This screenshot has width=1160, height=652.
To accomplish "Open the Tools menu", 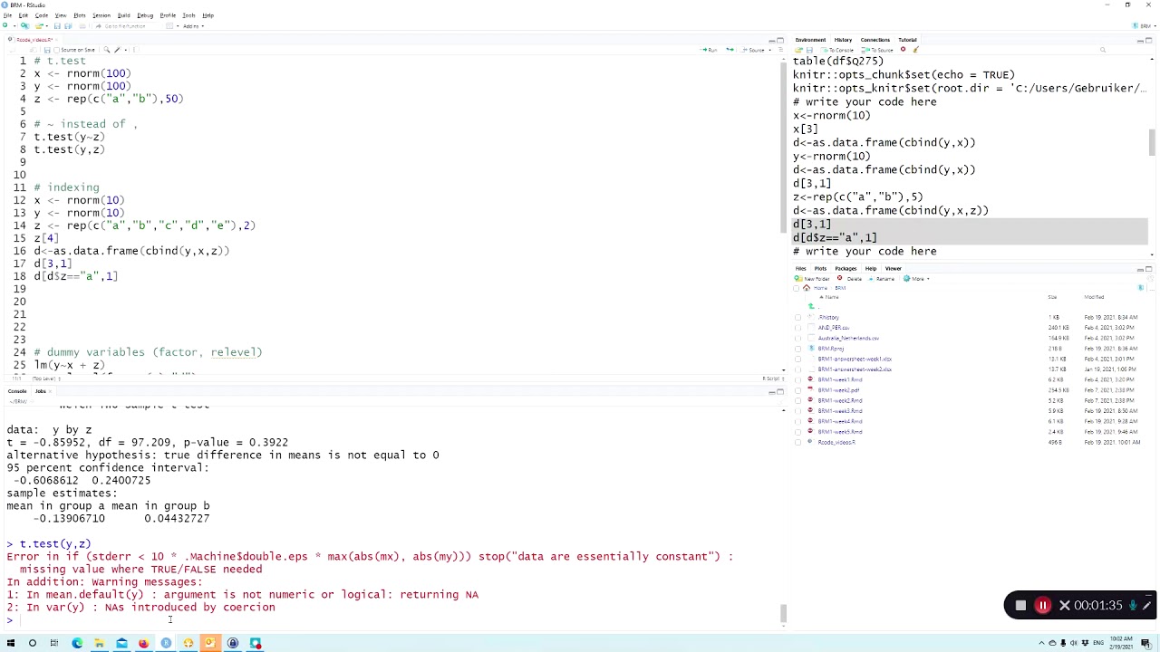I will pyautogui.click(x=188, y=15).
